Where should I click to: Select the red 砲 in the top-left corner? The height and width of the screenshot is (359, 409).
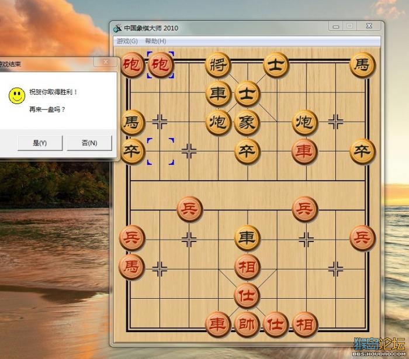(x=132, y=65)
